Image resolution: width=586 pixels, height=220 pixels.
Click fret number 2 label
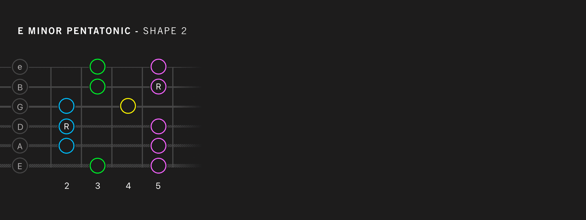tap(67, 186)
